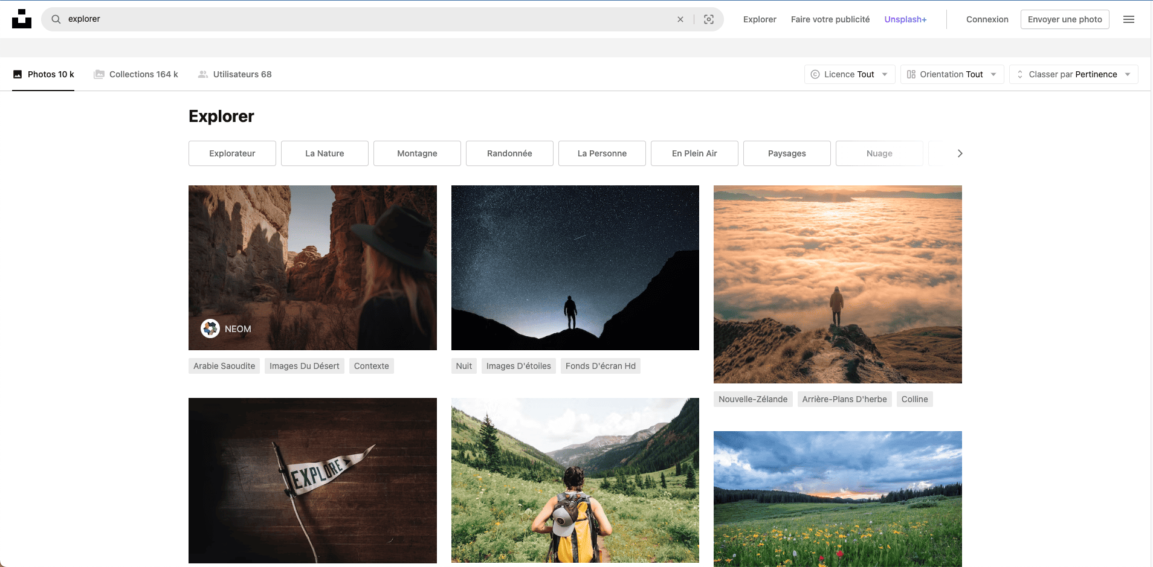Select the Randonnée filter chip
The width and height of the screenshot is (1153, 567).
coord(509,153)
